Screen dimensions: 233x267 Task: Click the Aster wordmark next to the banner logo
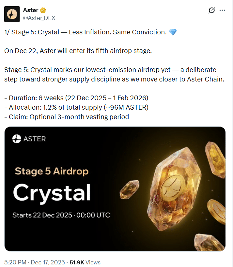point(35,139)
